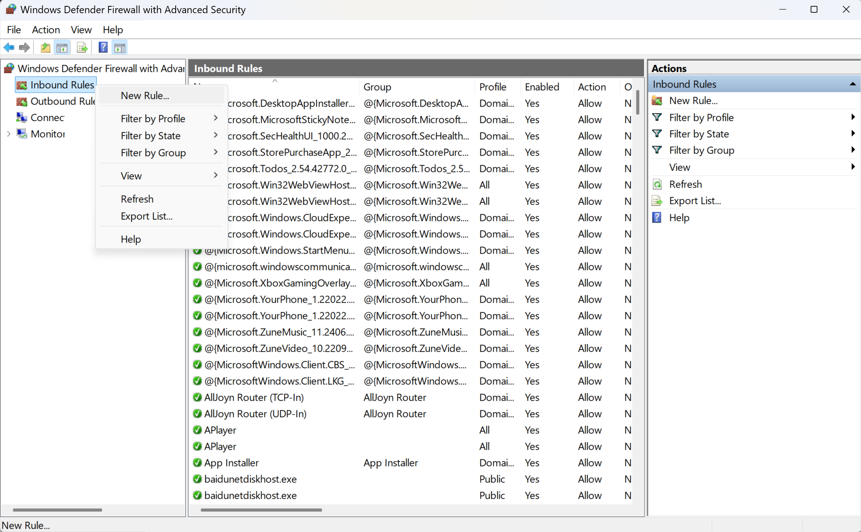Click green check icon beside AllJoyn Router (TCP-In)
Screen dimensions: 861x532
click(197, 397)
